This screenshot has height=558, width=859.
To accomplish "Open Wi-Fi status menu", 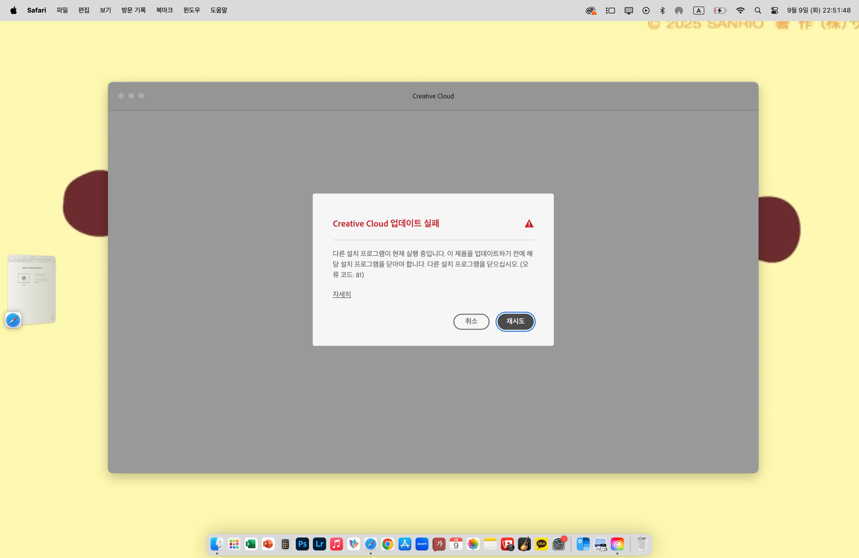I will tap(740, 11).
